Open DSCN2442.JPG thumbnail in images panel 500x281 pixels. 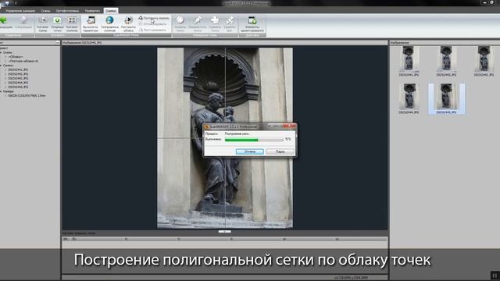tap(446, 61)
